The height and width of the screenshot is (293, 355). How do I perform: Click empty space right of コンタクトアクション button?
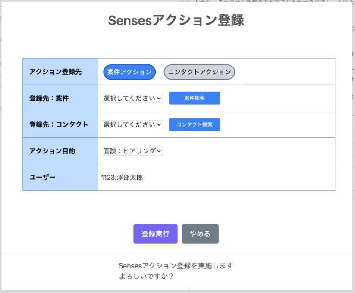coord(285,72)
